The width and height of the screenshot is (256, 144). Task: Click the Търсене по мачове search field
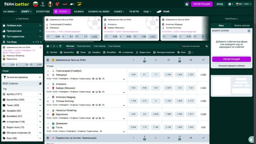pos(192,46)
